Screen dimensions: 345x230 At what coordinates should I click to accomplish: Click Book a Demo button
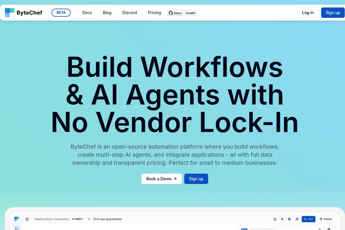point(162,179)
